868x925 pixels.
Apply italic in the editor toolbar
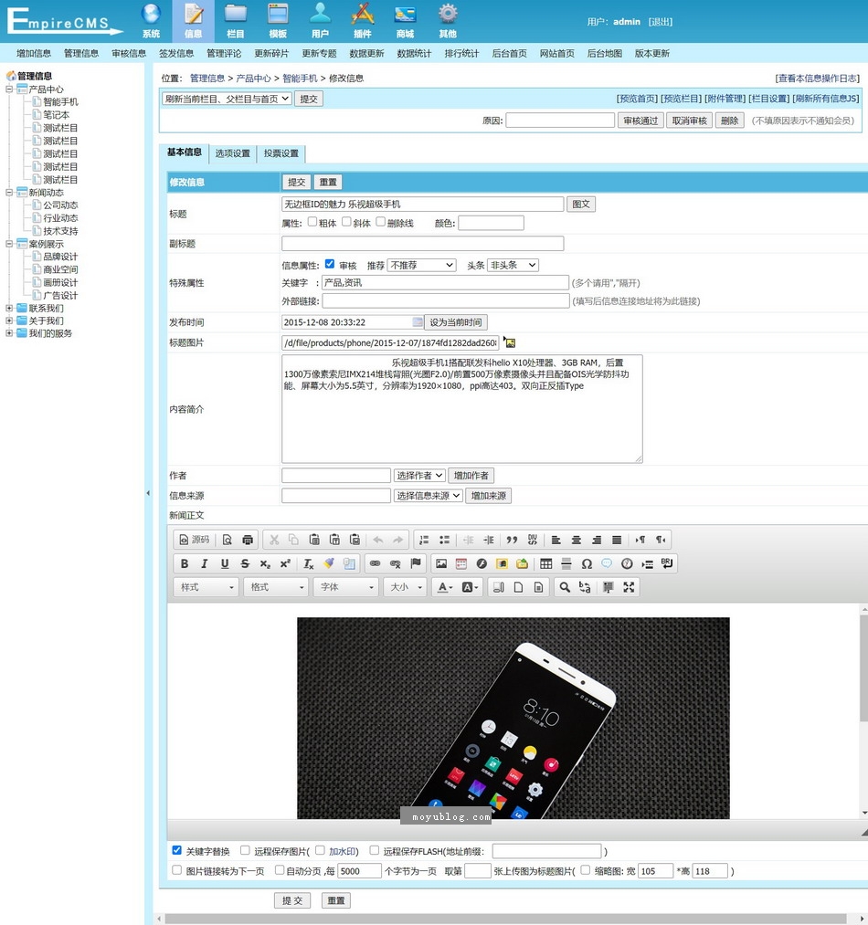pyautogui.click(x=205, y=564)
